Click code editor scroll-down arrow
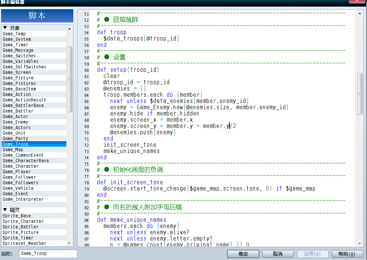 click(360, 244)
